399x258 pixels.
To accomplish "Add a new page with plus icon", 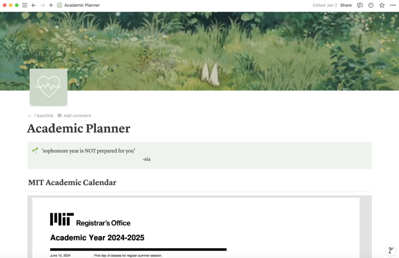I will click(x=51, y=5).
